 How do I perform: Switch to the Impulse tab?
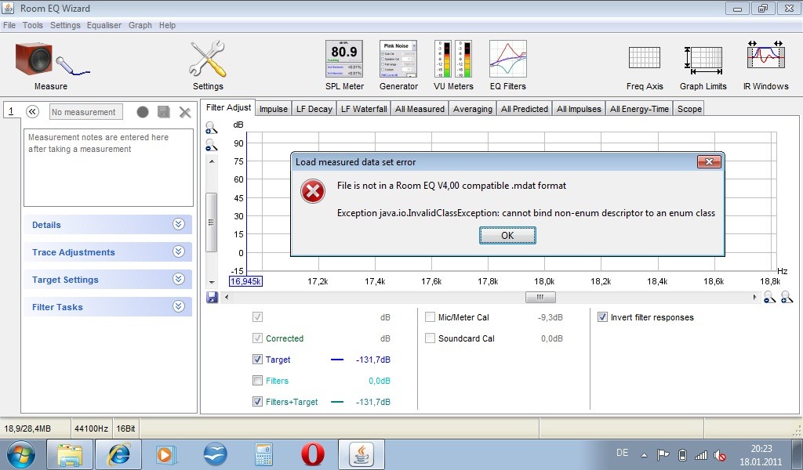coord(274,109)
